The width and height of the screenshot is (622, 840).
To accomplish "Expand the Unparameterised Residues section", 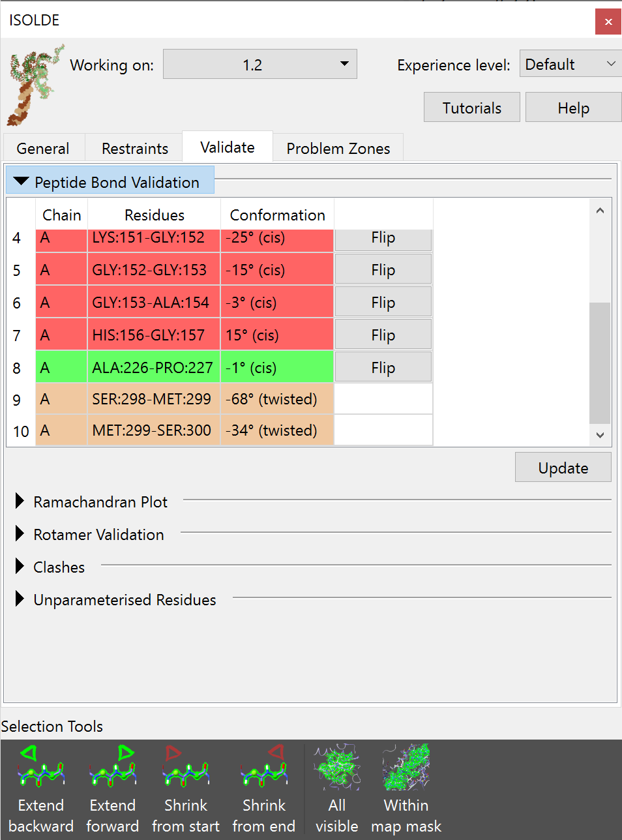I will pyautogui.click(x=20, y=599).
